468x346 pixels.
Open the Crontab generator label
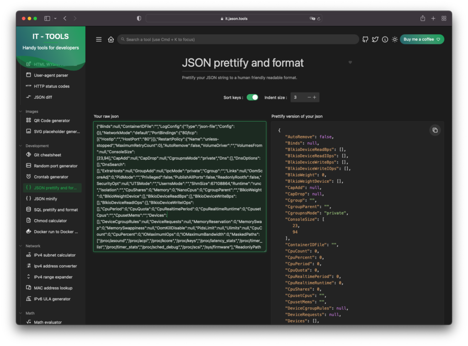tap(51, 177)
